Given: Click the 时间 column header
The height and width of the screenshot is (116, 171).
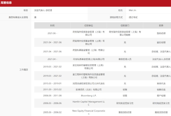Looking at the screenshot, I should [x=52, y=26].
